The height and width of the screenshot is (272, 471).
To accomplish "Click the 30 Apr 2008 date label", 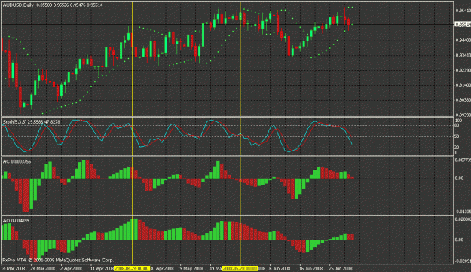I will [x=162, y=268].
